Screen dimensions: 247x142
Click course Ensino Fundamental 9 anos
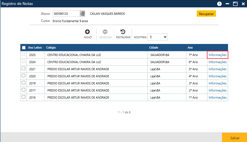click(70, 21)
